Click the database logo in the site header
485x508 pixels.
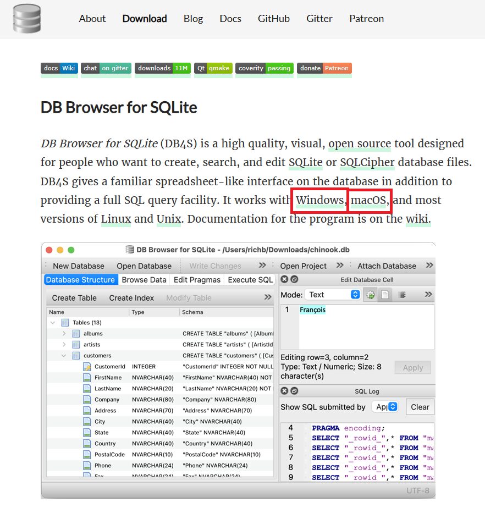coord(27,19)
